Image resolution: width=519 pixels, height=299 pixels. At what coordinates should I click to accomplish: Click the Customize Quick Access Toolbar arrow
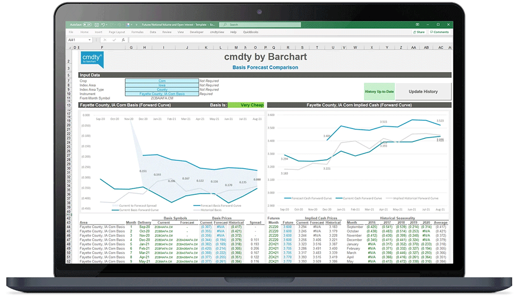pyautogui.click(x=137, y=25)
